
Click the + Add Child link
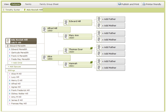16,63
